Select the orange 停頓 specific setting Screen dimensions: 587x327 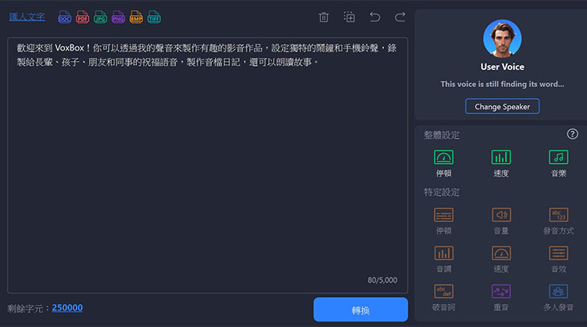coord(443,221)
